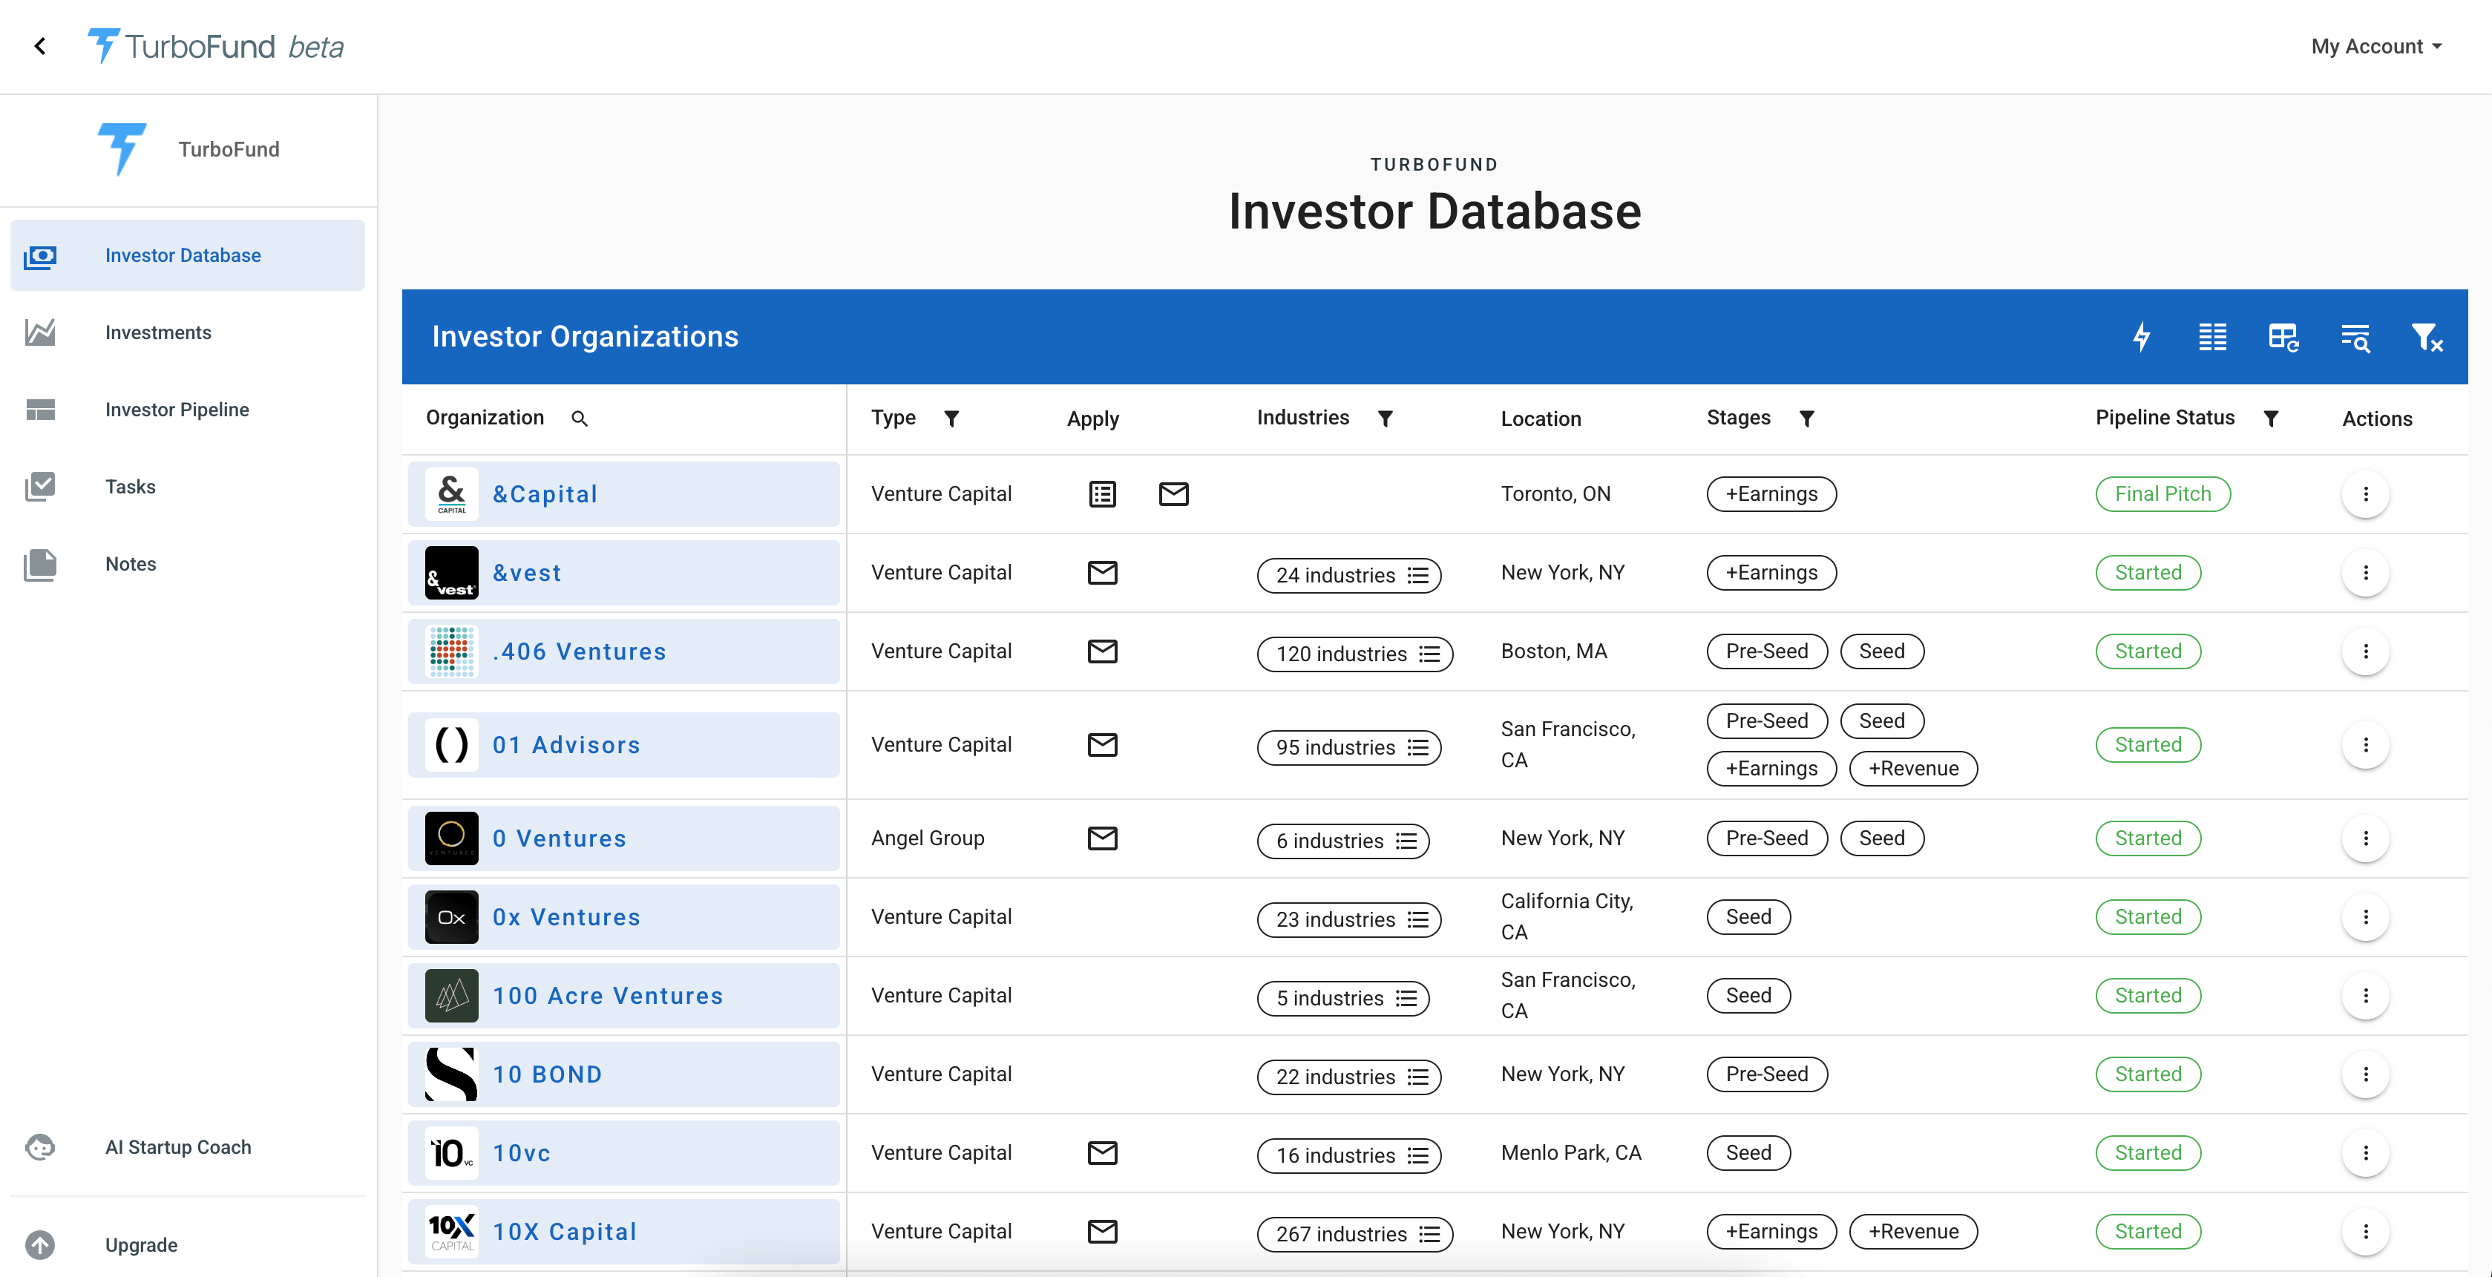Screen dimensions: 2492x1277
Task: Open the &Capital application form icon
Action: (1103, 494)
